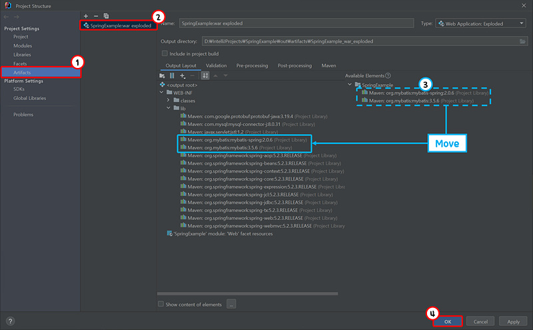Edit the artifact Name field

296,23
